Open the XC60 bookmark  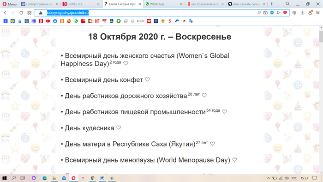(138, 21)
